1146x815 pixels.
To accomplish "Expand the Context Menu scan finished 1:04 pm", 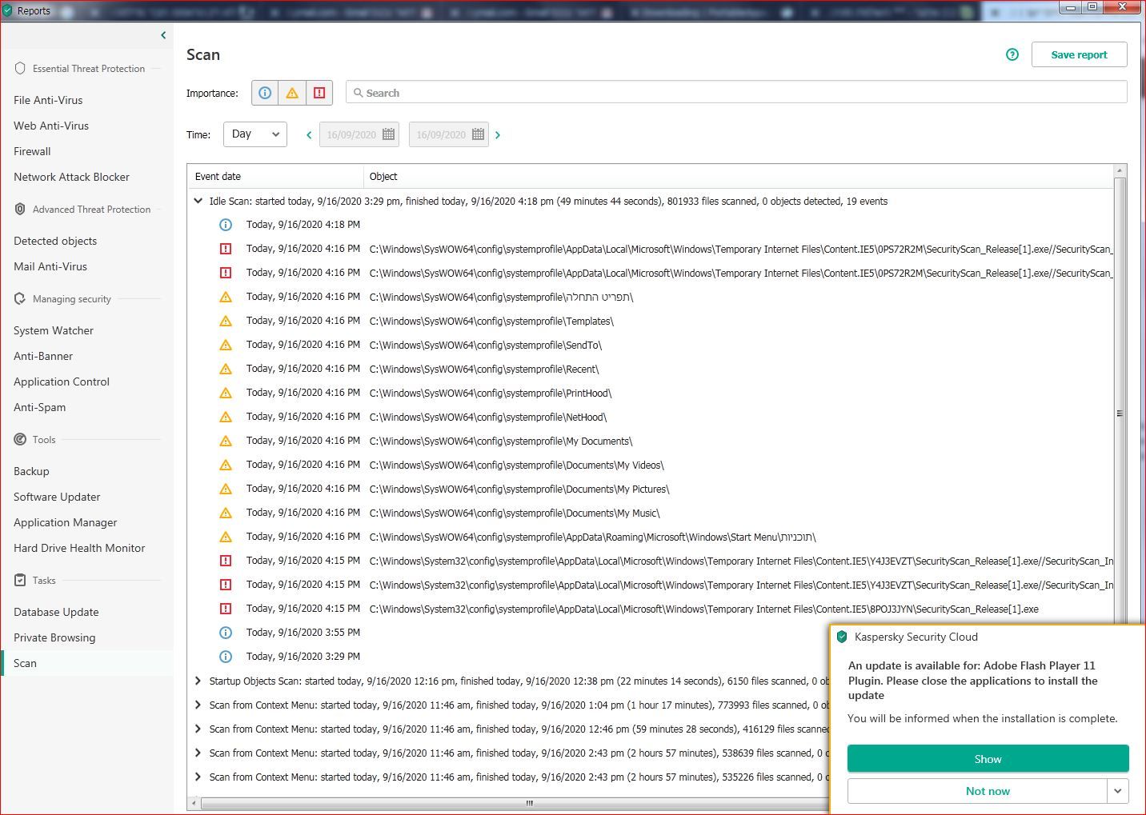I will click(198, 705).
